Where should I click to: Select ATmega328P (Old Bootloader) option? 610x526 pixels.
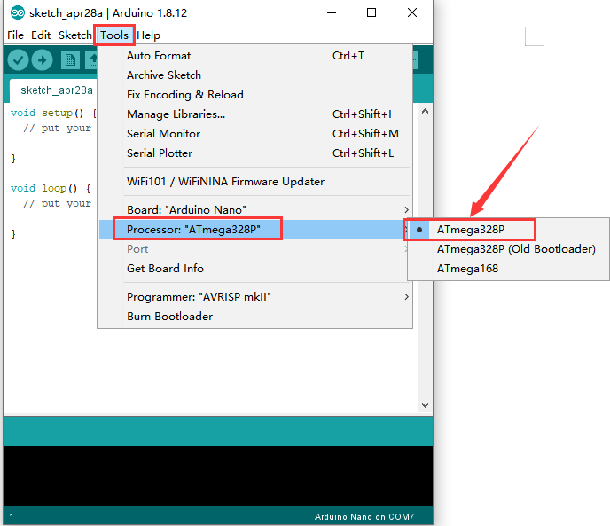pos(508,248)
